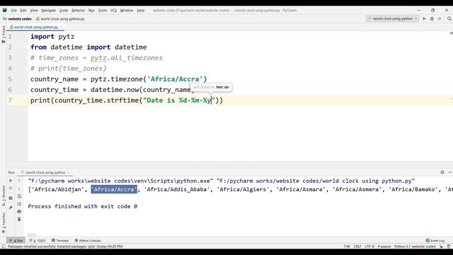Image resolution: width=453 pixels, height=255 pixels.
Task: Open the Help menu
Action: [141, 11]
